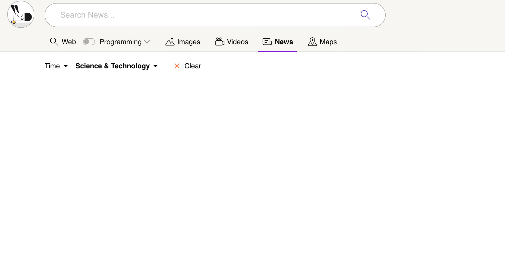Switch to the Videos tab label
This screenshot has height=259, width=505.
click(237, 42)
